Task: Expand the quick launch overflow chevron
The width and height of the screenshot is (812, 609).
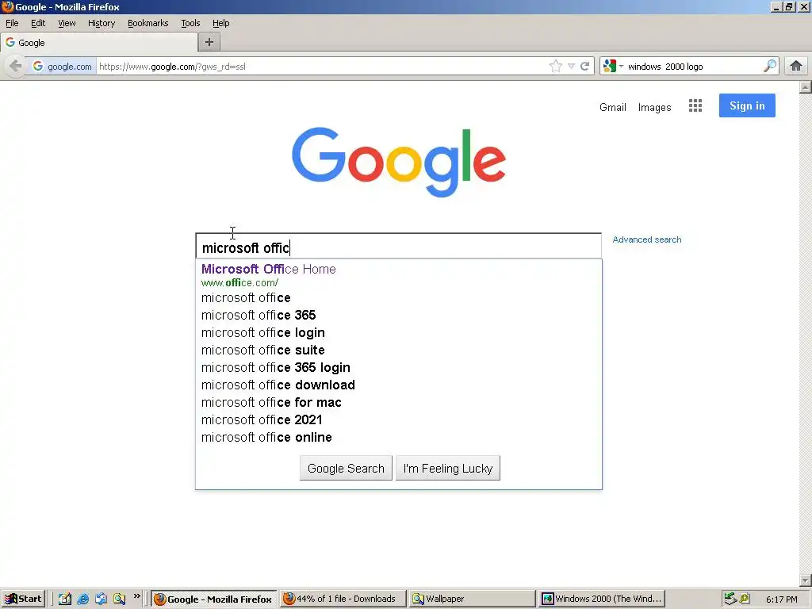Action: (136, 596)
